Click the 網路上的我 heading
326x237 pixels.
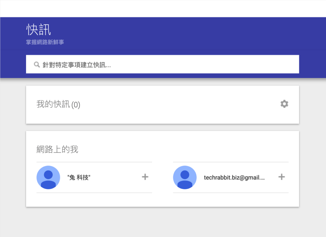[x=57, y=149]
